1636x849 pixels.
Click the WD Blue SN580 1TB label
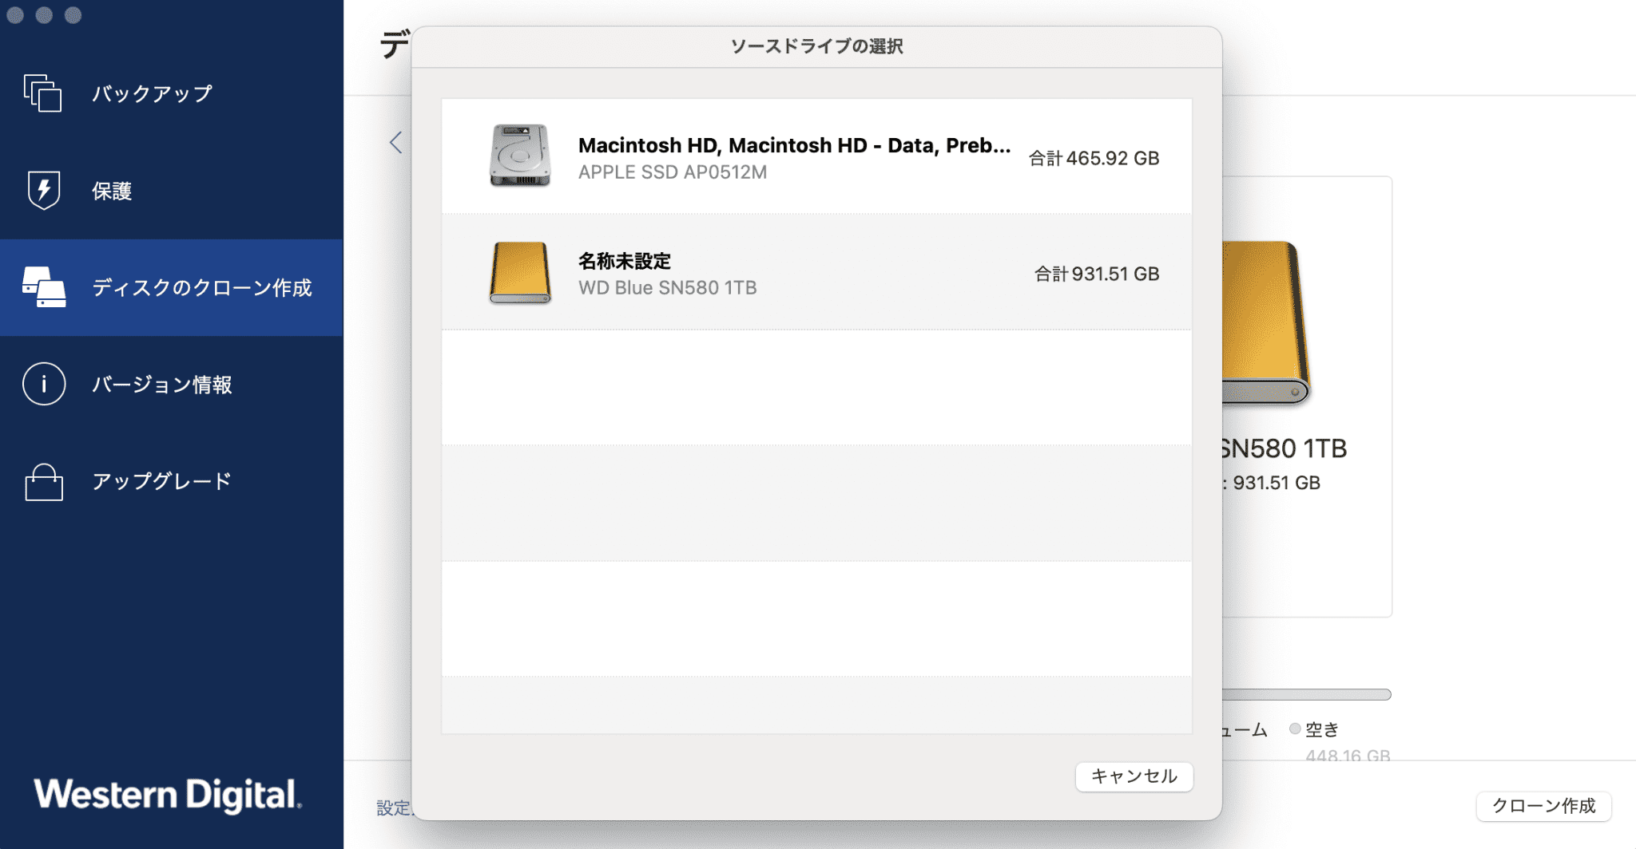pyautogui.click(x=668, y=288)
